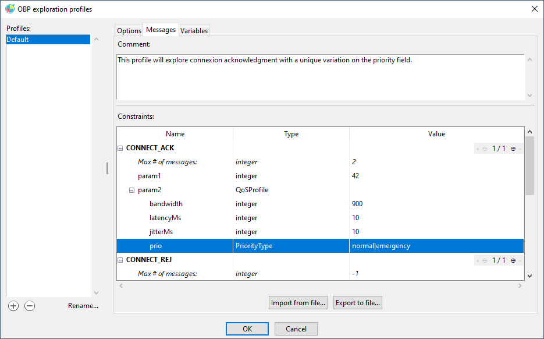Select the Default profile in list
The image size is (544, 339).
(48, 40)
